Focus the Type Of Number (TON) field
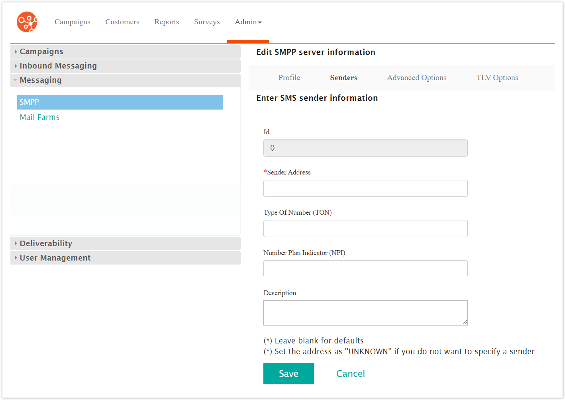565x400 pixels. click(x=365, y=228)
